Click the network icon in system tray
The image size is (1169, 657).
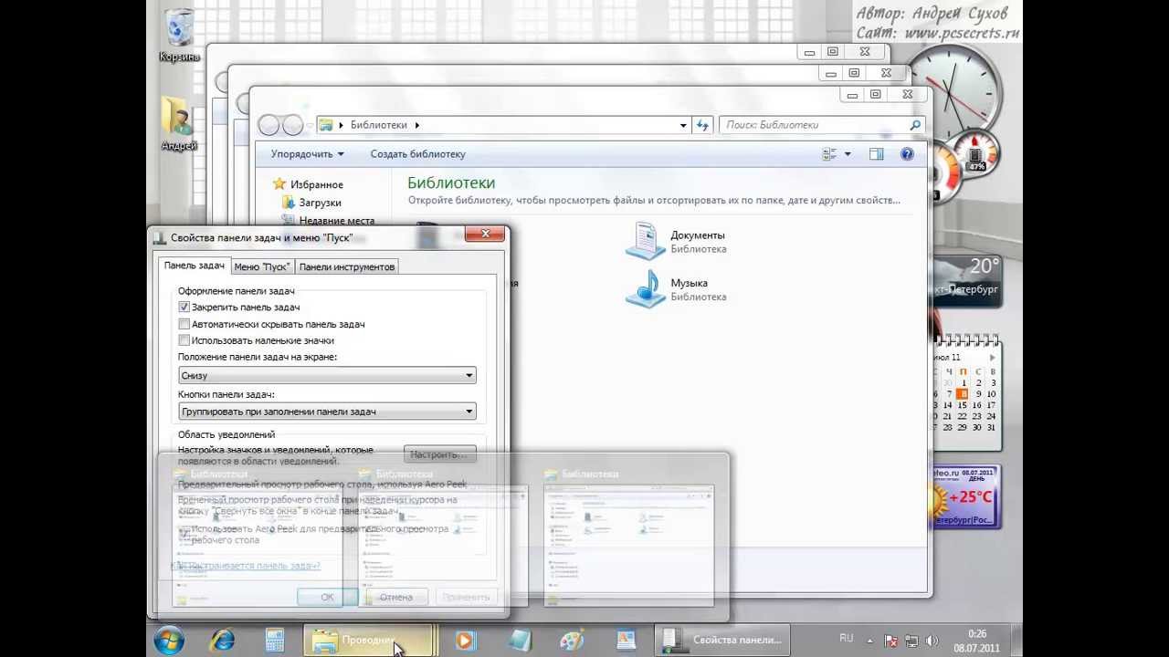(911, 641)
